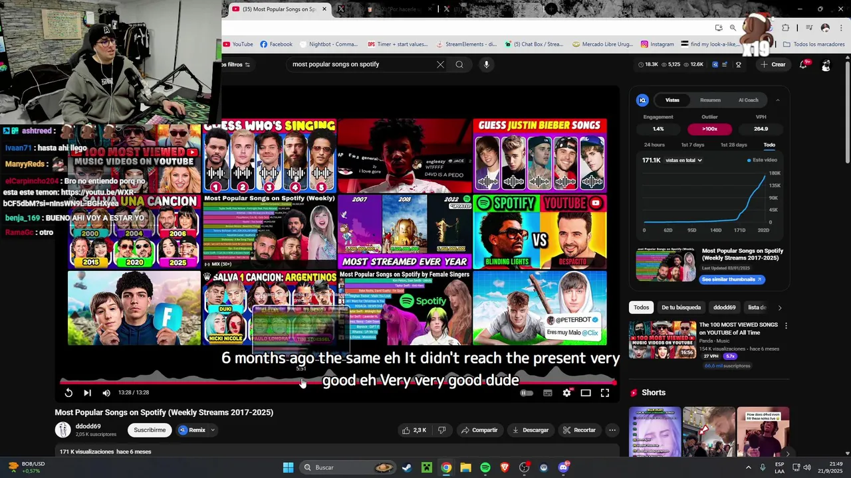Subscribe with the Suscribirme button
This screenshot has width=851, height=478.
tap(150, 430)
